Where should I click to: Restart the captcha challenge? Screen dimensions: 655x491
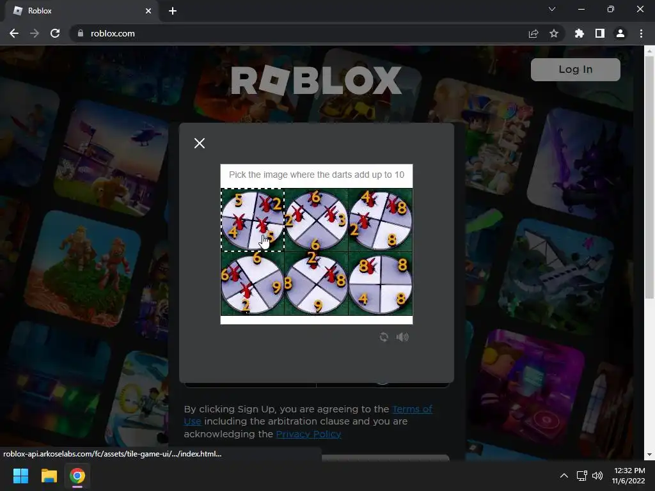pos(384,337)
